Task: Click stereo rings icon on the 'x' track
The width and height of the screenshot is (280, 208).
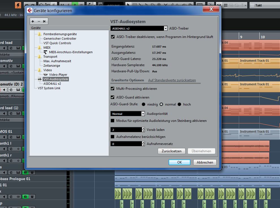Action: [18, 197]
